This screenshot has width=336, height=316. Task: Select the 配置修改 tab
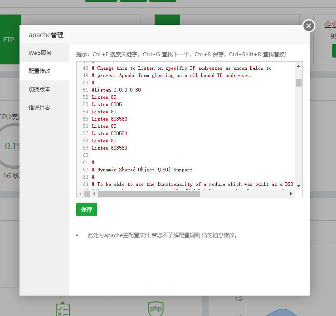click(x=44, y=71)
